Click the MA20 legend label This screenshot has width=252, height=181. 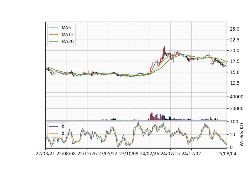pos(67,42)
